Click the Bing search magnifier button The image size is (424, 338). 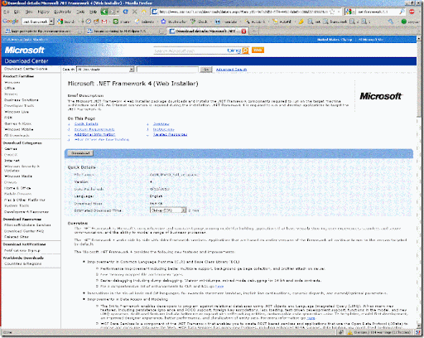click(x=245, y=51)
